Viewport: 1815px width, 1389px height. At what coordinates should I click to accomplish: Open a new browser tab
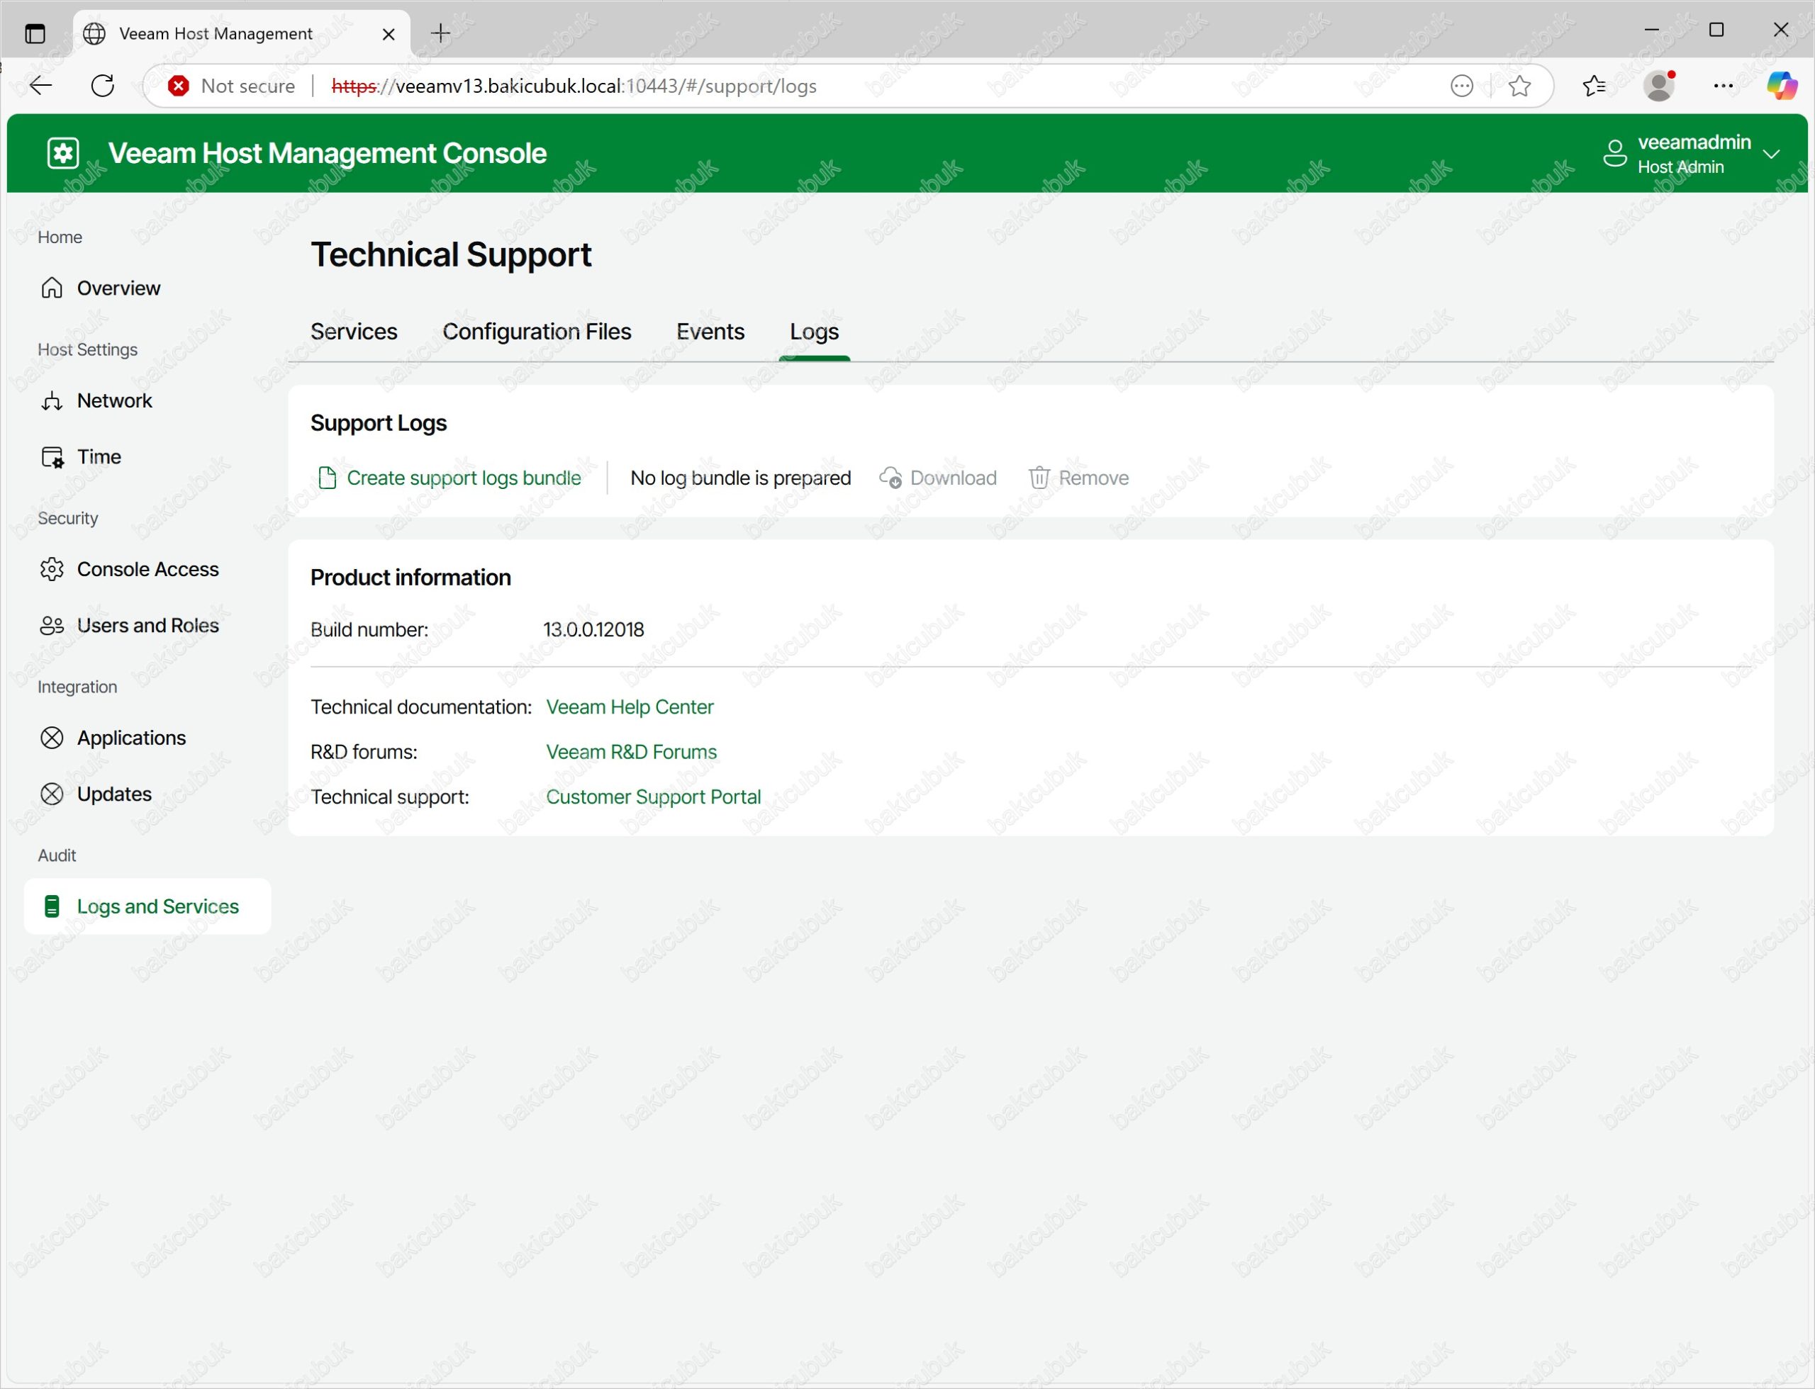pyautogui.click(x=441, y=33)
